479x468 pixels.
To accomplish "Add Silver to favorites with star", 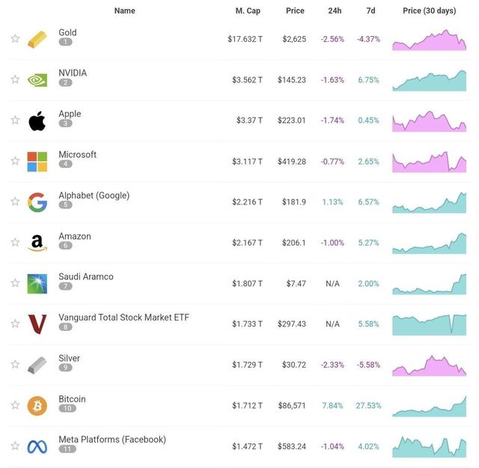I will (15, 365).
